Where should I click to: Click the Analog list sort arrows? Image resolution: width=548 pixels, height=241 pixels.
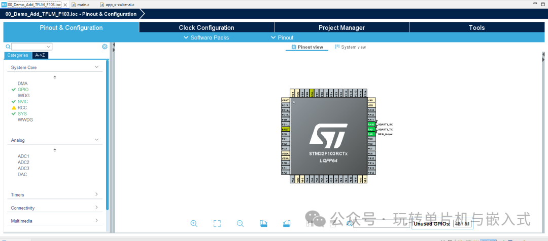55,150
